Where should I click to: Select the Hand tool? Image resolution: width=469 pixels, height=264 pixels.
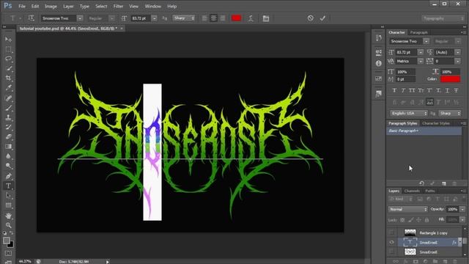tap(8, 216)
